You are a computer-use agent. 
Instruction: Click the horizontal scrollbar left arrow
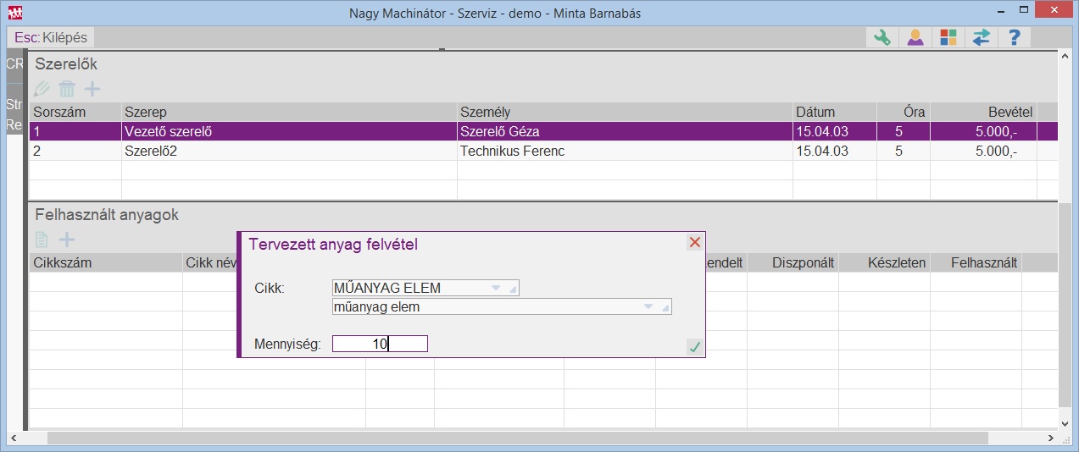point(14,438)
